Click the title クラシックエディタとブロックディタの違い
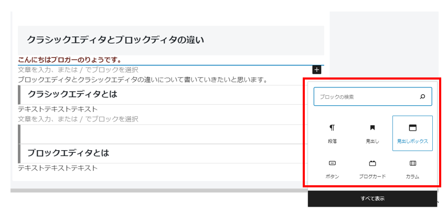This screenshot has width=447, height=213. pos(115,40)
